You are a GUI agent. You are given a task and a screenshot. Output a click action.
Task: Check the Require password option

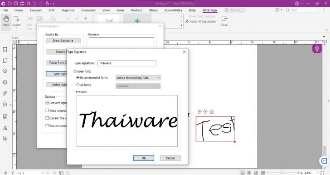(x=47, y=125)
